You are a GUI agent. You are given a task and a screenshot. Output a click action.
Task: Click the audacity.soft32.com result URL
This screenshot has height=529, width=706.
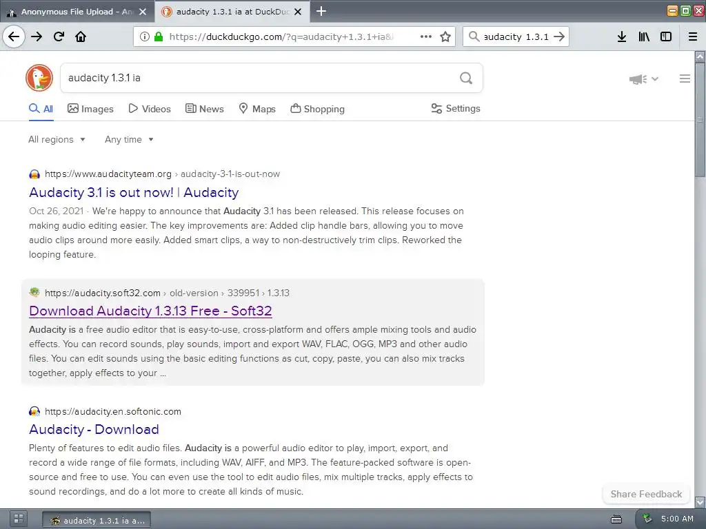(x=167, y=293)
